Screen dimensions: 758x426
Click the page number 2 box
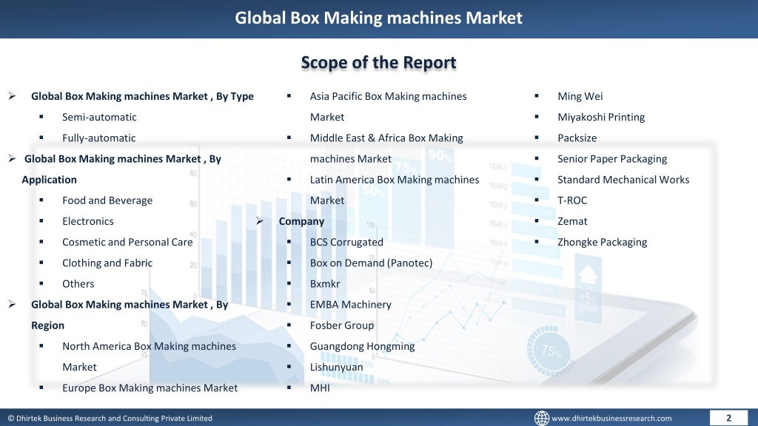(x=728, y=418)
